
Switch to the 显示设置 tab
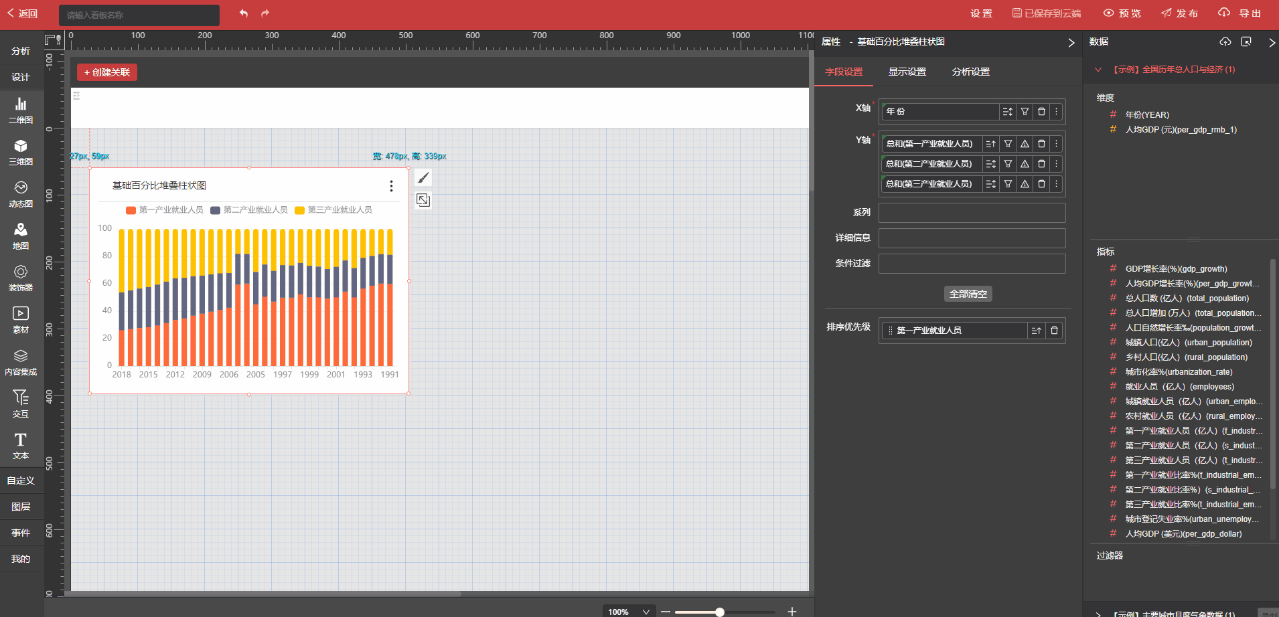coord(907,72)
